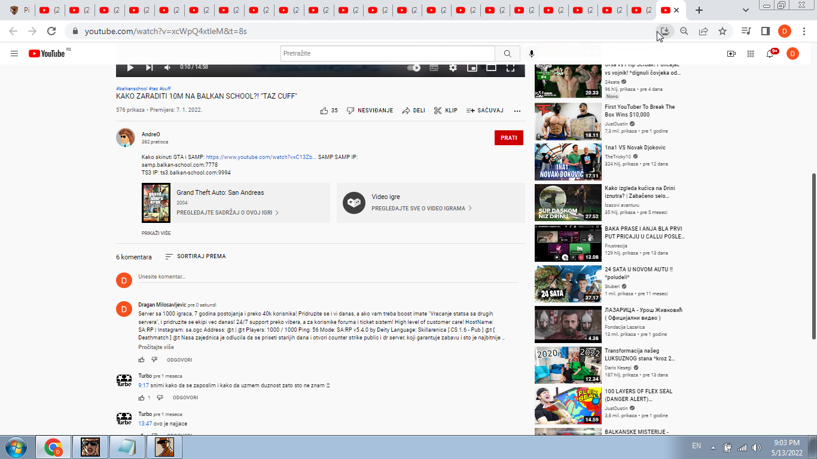This screenshot has height=459, width=817.
Task: Bookmark this page with the star
Action: coord(723,31)
